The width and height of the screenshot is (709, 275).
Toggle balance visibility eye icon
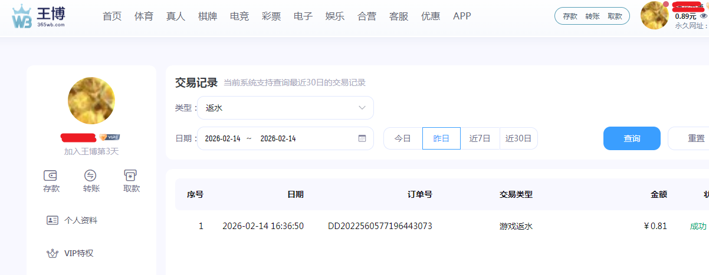pos(703,16)
